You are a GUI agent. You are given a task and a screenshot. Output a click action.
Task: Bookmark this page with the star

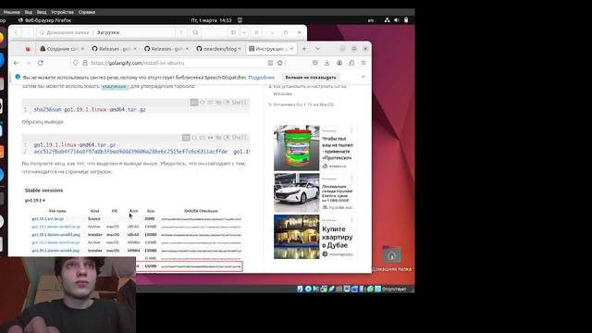point(279,63)
